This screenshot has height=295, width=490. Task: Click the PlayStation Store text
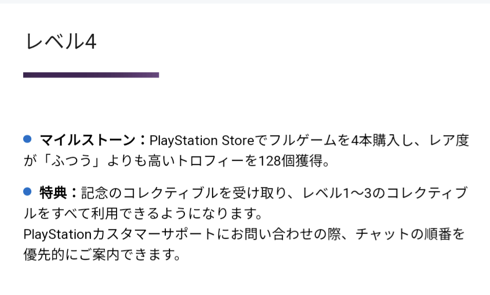[x=202, y=141]
